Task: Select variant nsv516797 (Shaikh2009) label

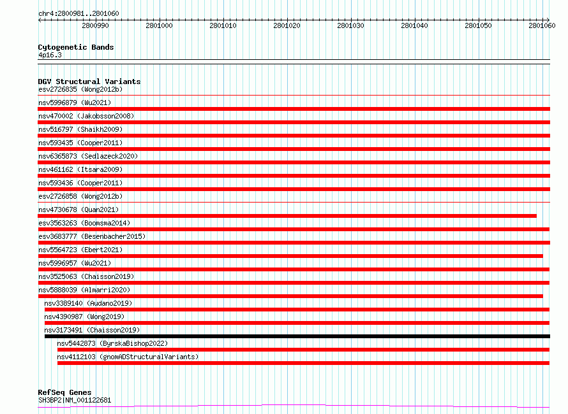Action: click(x=80, y=129)
